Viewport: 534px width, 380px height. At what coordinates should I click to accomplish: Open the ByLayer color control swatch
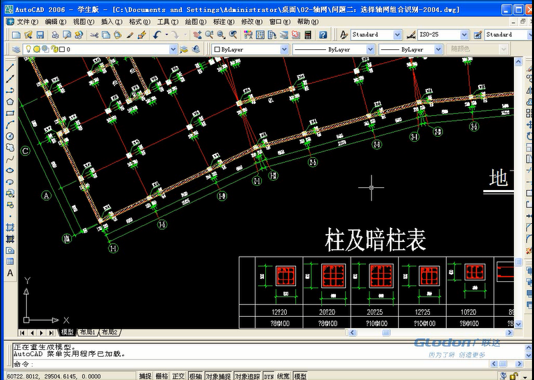tap(249, 49)
